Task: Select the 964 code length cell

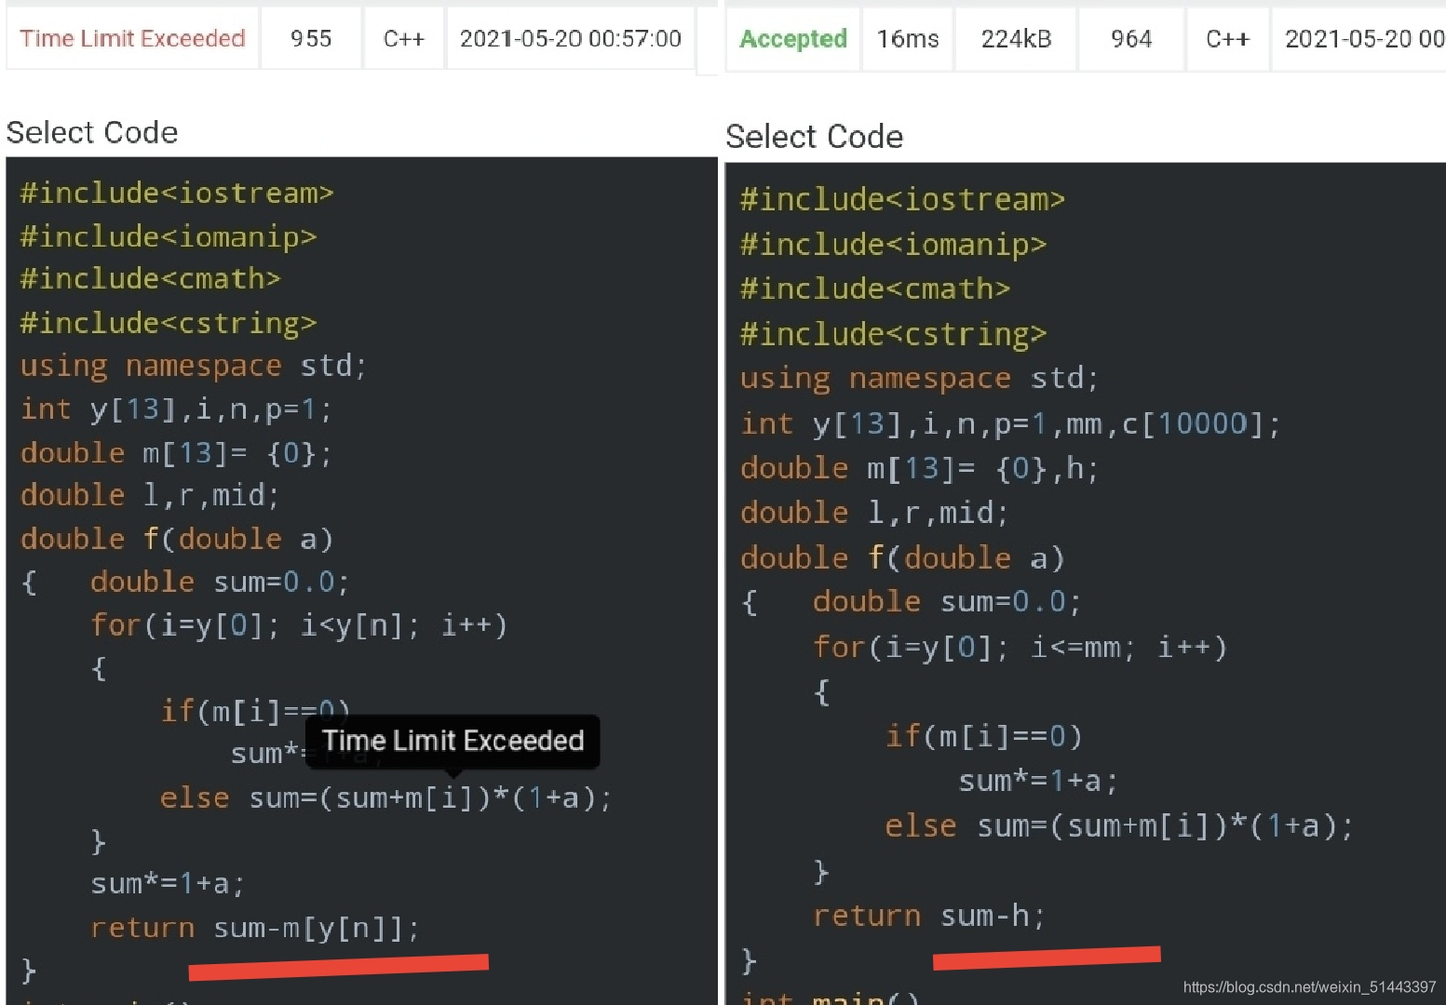Action: pos(1131,39)
